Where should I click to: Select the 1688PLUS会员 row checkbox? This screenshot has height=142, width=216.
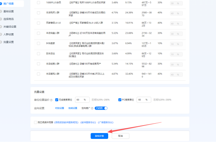(39, 2)
